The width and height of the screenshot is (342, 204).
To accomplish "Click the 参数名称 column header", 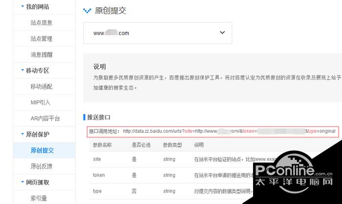I will point(102,145).
